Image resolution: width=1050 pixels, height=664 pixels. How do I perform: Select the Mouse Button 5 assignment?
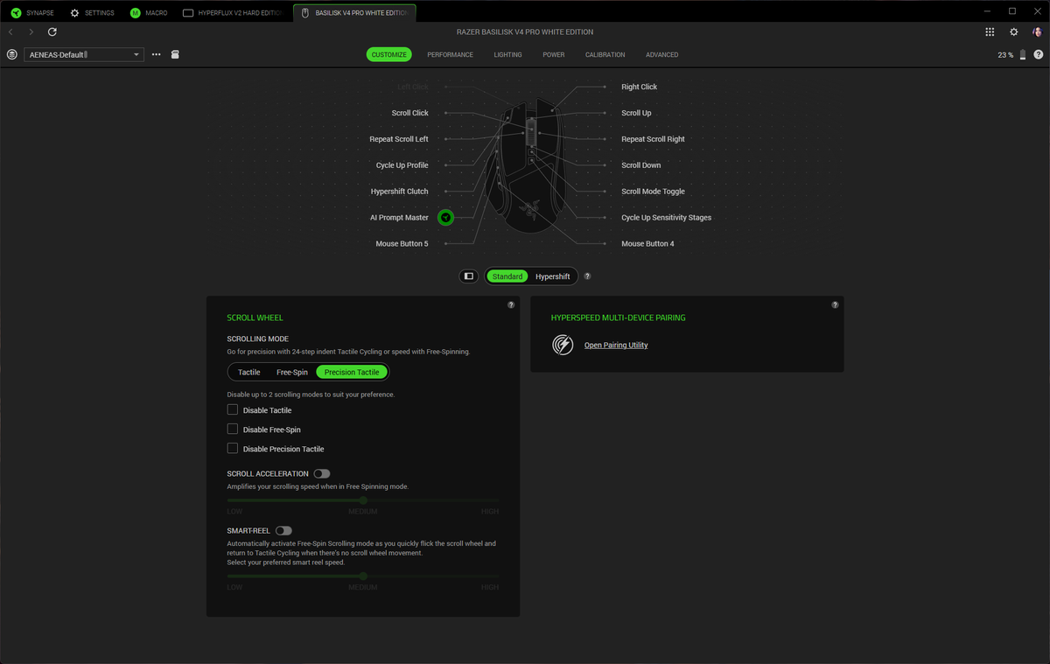[x=402, y=244]
